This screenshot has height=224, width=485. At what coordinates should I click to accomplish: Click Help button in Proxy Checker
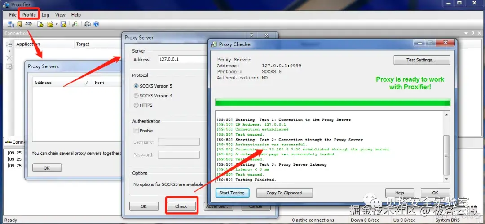400,193
